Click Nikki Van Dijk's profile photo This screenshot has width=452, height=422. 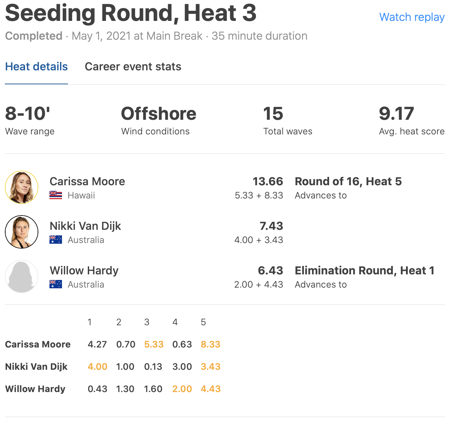[22, 232]
